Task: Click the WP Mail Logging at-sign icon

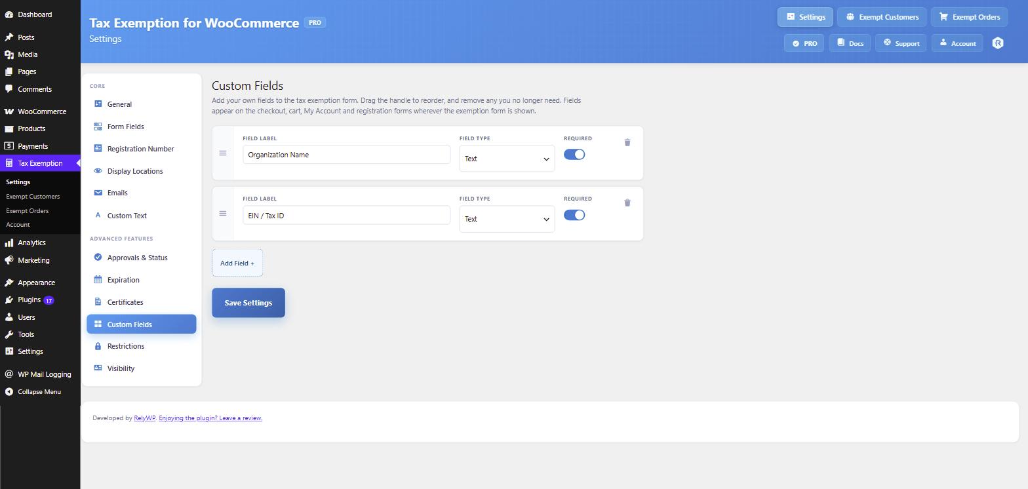Action: (9, 374)
